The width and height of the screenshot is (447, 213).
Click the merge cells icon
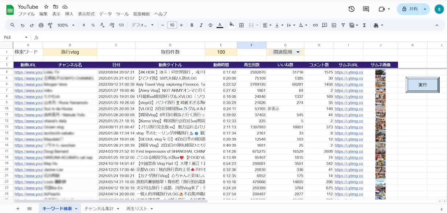click(251, 25)
